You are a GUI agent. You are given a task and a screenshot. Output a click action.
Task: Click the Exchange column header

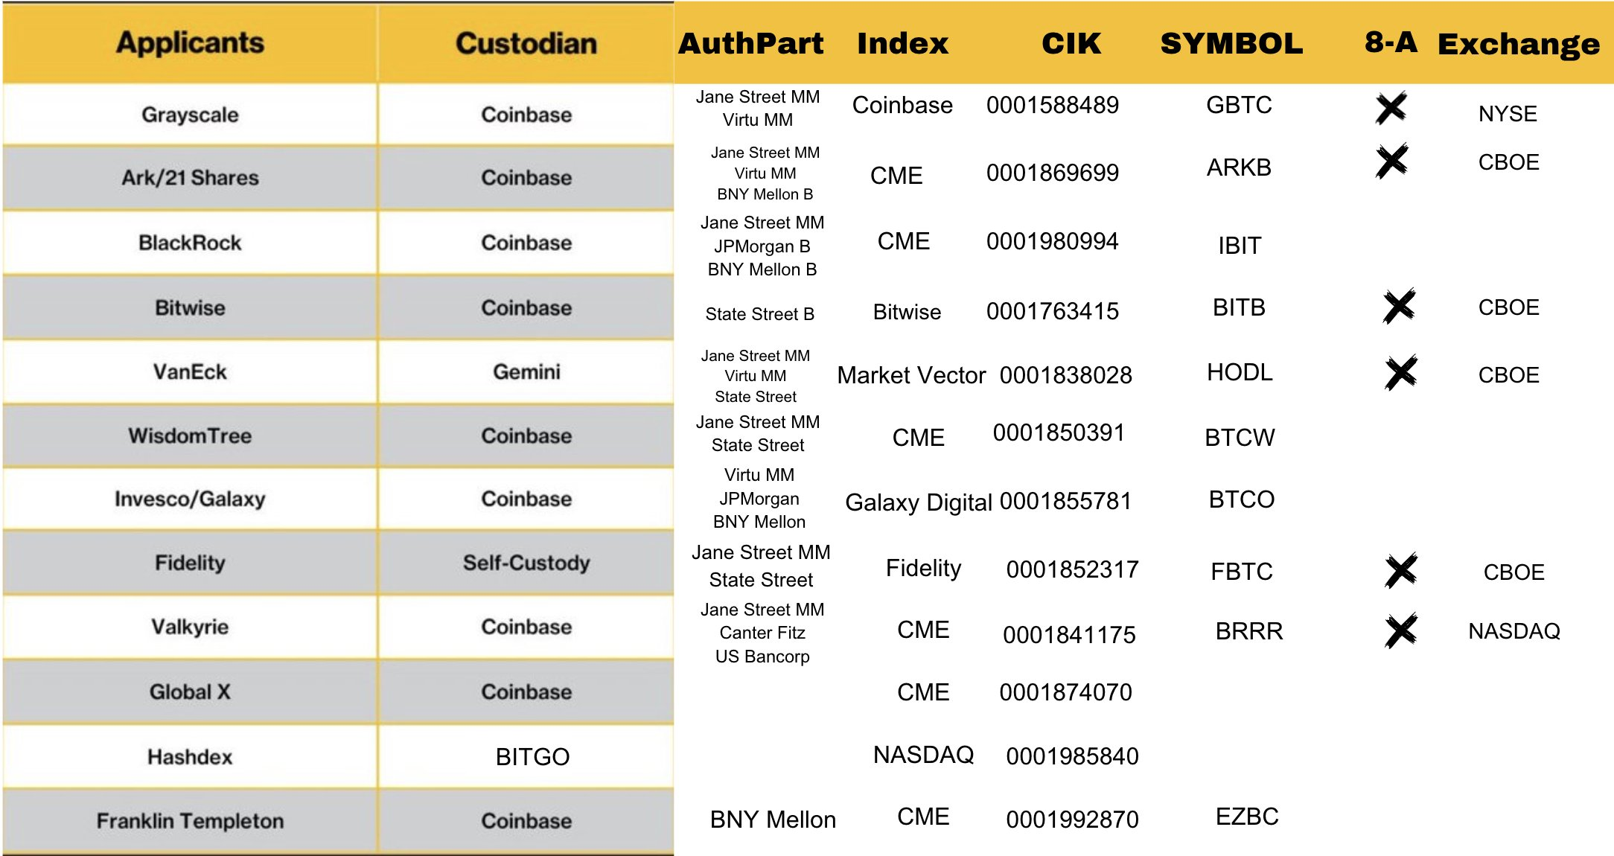pyautogui.click(x=1518, y=45)
